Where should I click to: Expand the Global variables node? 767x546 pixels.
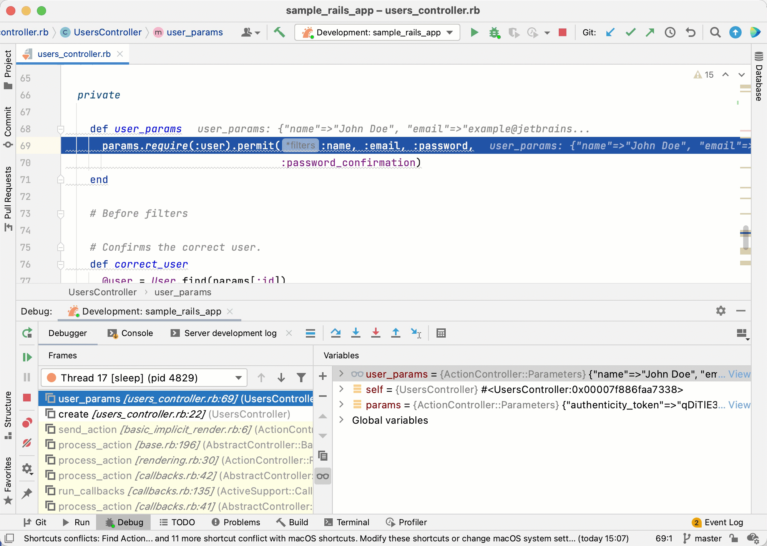[x=341, y=420]
